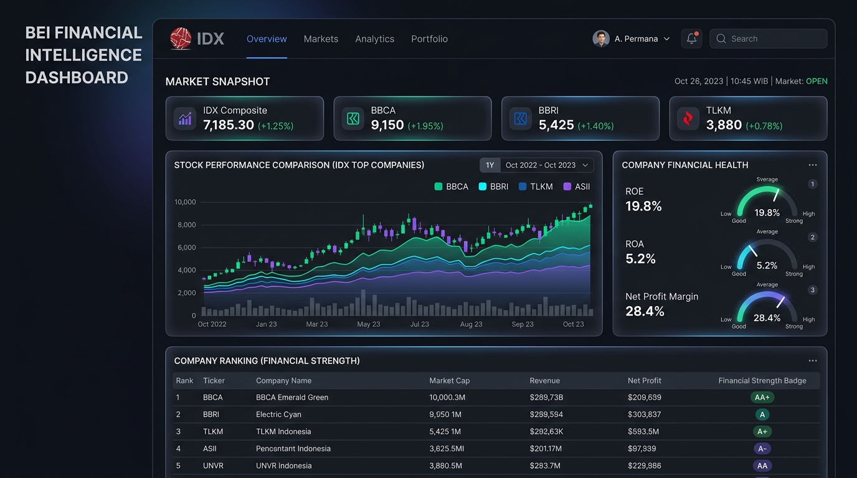Sort by Financial Strength Badge column header
This screenshot has width=857, height=478.
point(762,380)
